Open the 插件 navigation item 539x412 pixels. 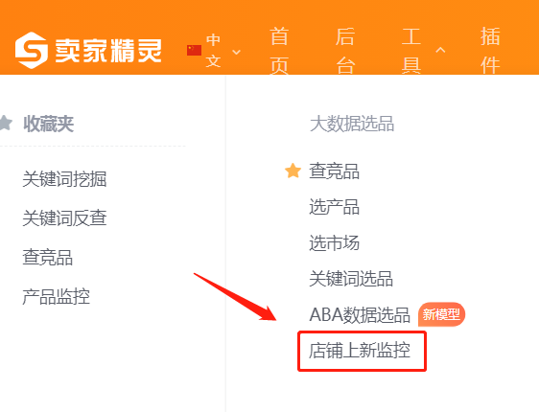click(x=490, y=51)
